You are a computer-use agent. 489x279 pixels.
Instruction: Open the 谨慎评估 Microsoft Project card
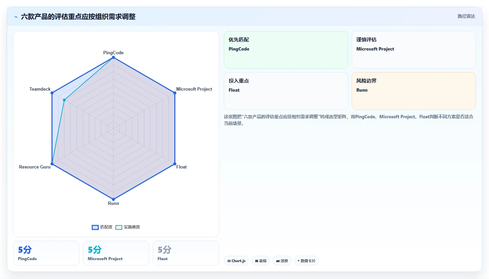point(414,50)
